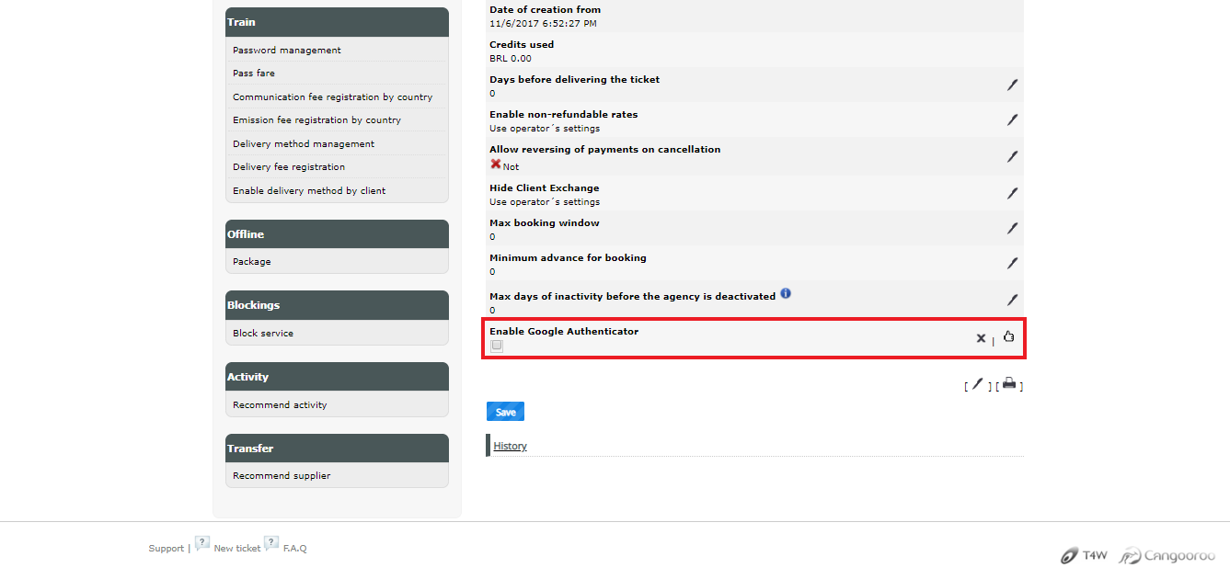
Task: Click the blue Save button
Action: click(505, 412)
